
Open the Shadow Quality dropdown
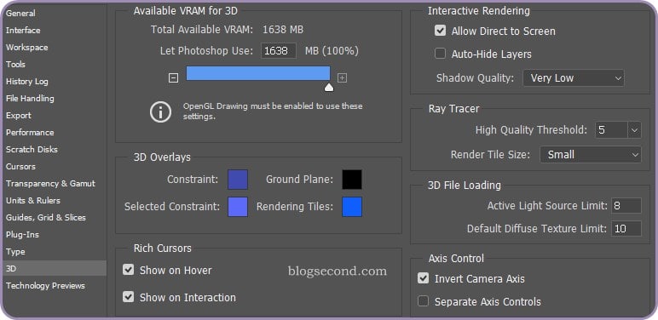574,78
